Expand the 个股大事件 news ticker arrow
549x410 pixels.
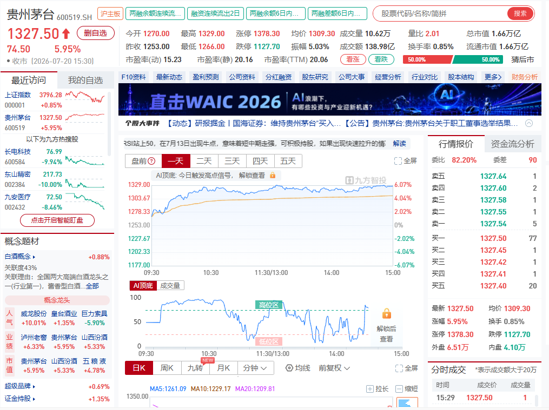click(529, 123)
